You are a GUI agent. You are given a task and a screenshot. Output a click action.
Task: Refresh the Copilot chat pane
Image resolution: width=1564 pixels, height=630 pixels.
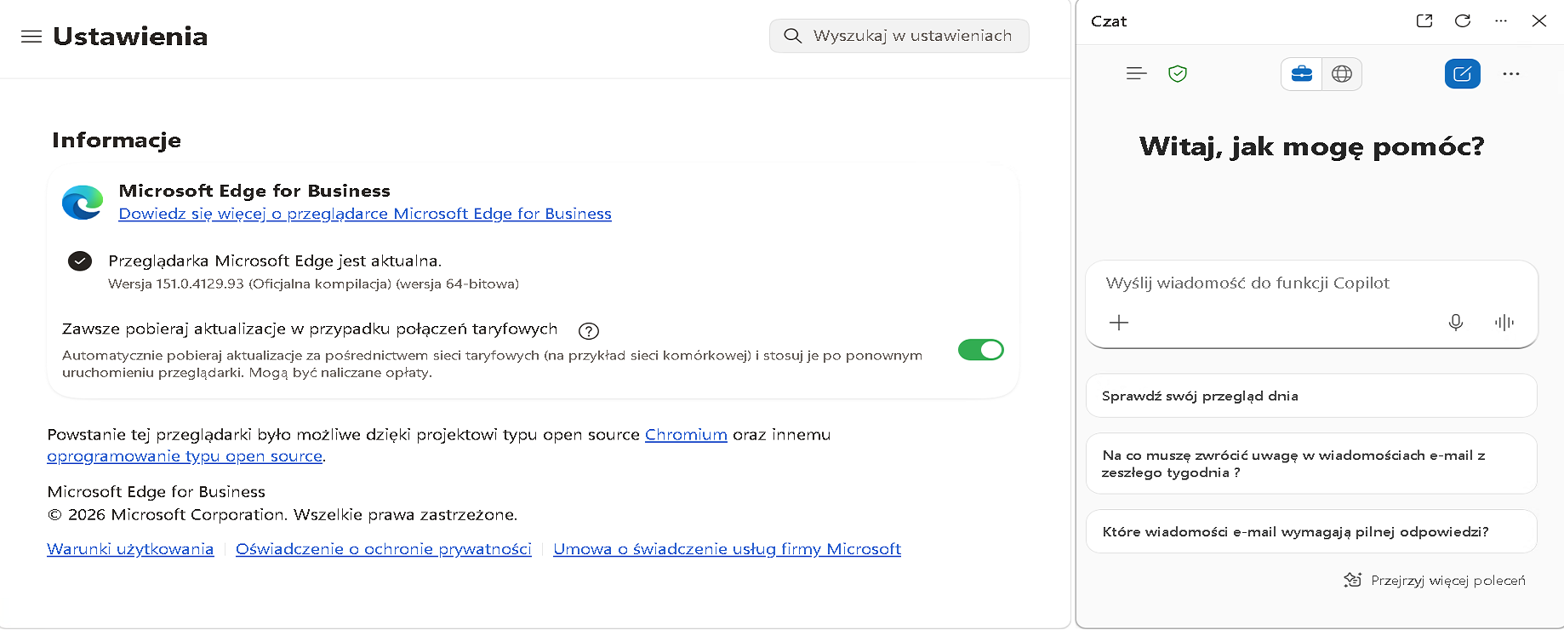point(1463,21)
